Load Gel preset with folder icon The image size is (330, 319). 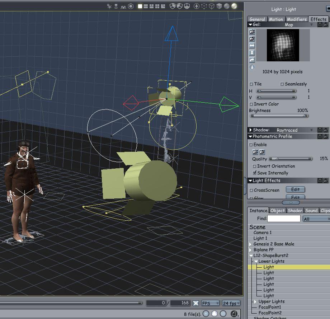pos(326,25)
